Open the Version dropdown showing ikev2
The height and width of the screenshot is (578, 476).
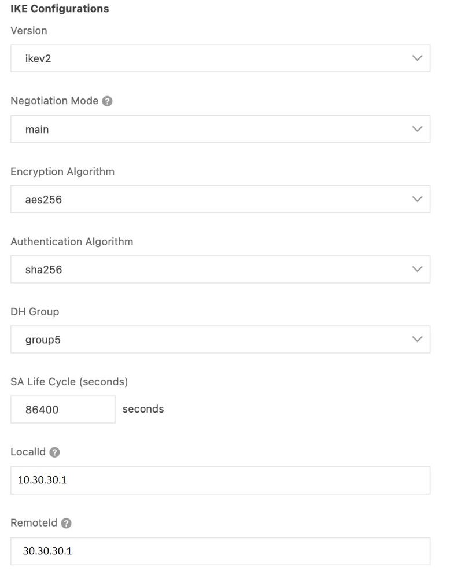[220, 58]
